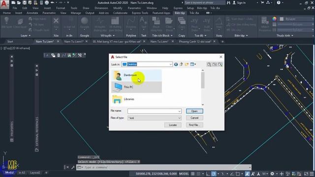The image size is (315, 177).
Task: Close the Select file dialog
Action: [221, 57]
